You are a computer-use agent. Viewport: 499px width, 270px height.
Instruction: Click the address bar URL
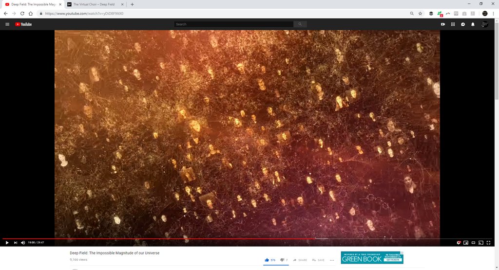(84, 14)
